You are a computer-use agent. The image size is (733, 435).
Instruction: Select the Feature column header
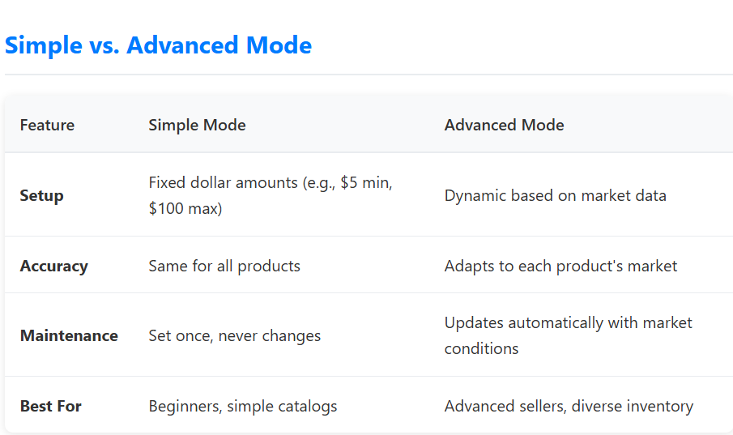(x=47, y=125)
